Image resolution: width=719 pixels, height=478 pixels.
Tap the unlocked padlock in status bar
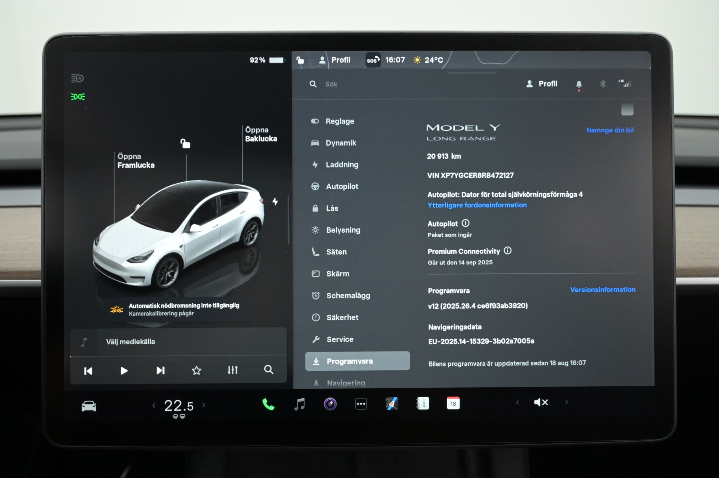tap(300, 60)
